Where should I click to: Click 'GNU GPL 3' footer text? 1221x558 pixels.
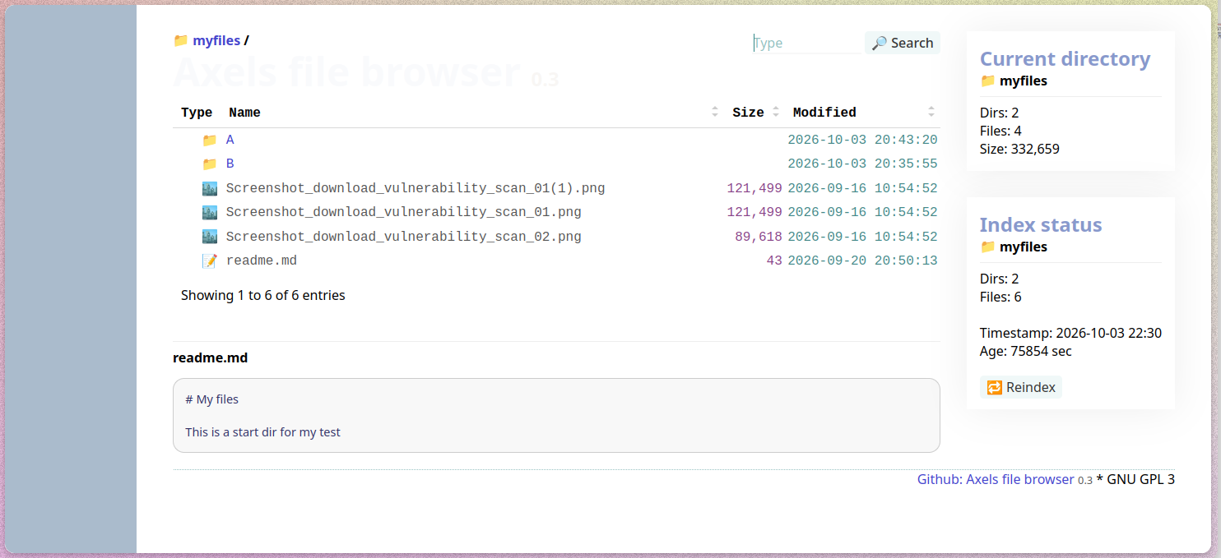tap(1141, 479)
